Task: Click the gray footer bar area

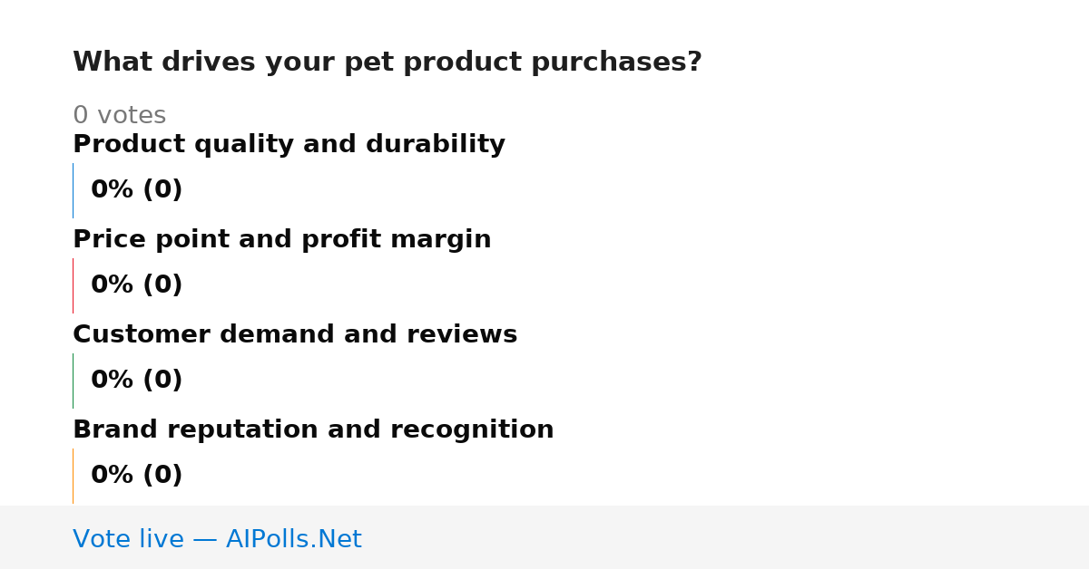Action: click(x=544, y=537)
